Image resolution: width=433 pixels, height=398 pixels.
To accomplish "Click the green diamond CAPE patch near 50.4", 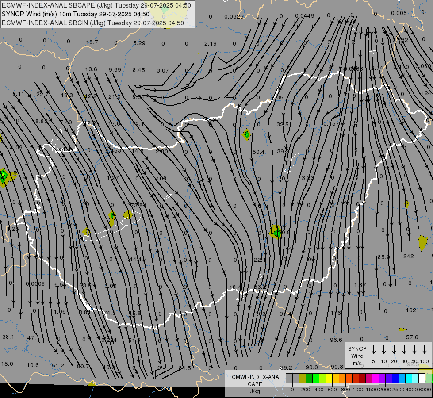I will 246,135.
